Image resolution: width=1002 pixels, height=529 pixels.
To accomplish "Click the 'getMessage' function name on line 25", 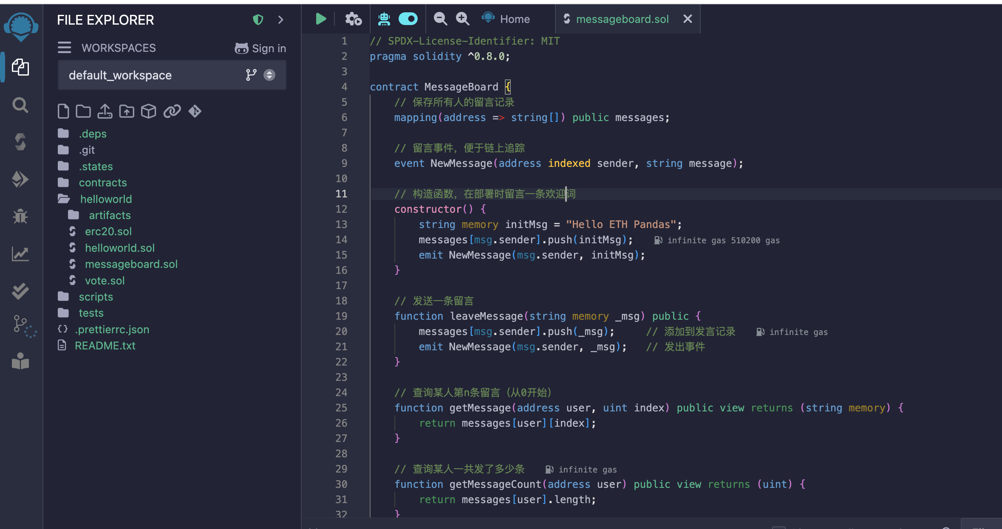I will pyautogui.click(x=480, y=408).
